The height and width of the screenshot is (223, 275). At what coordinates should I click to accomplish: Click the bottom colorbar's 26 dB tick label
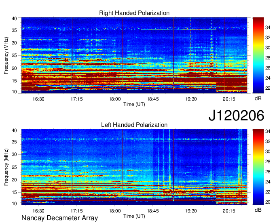268,172
